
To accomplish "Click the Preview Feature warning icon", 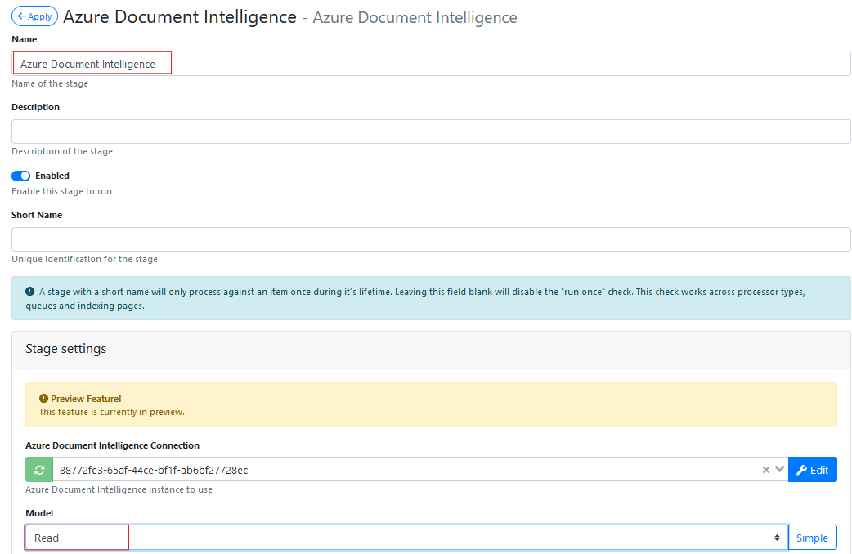I will pos(43,399).
